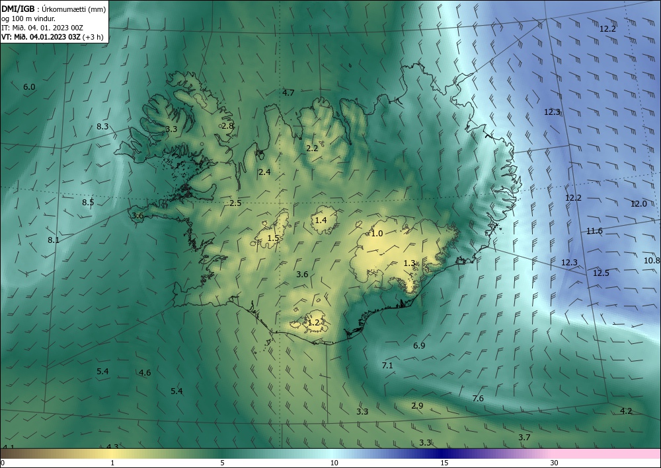This screenshot has width=661, height=468.
Task: Click the '30' tick label on the color scale
Action: tap(554, 463)
